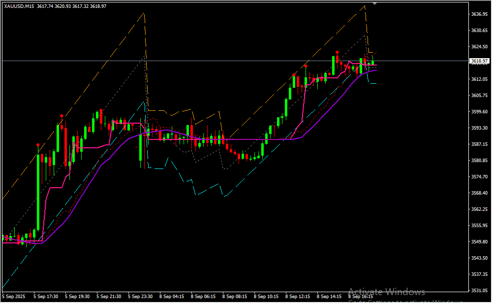This screenshot has height=303, width=492.
Task: Click the 8 Sep 14:15 time label
Action: pos(329,297)
